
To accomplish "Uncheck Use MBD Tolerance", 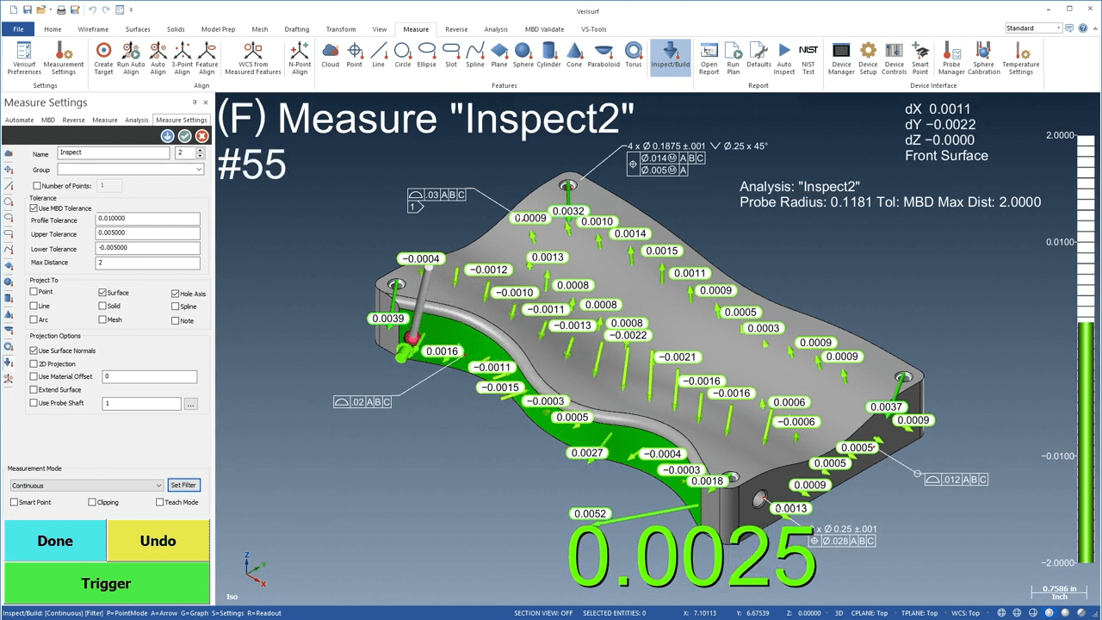I will 34,208.
